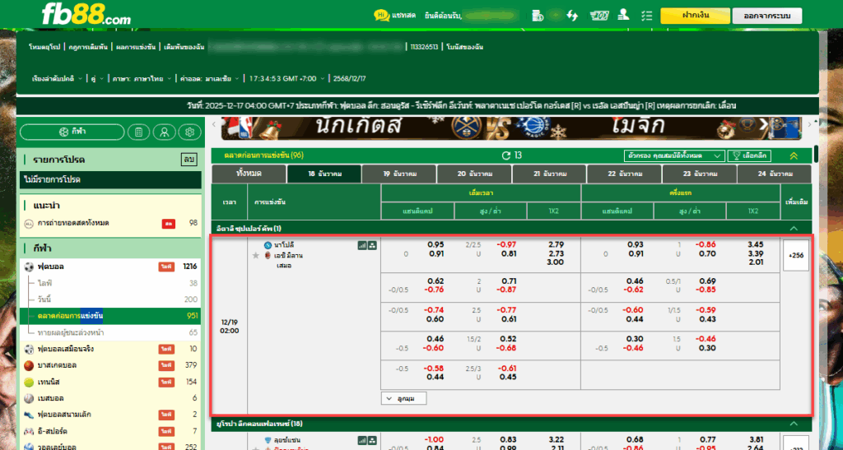
Task: Select the 21 ธันวาคม tab
Action: 548,174
